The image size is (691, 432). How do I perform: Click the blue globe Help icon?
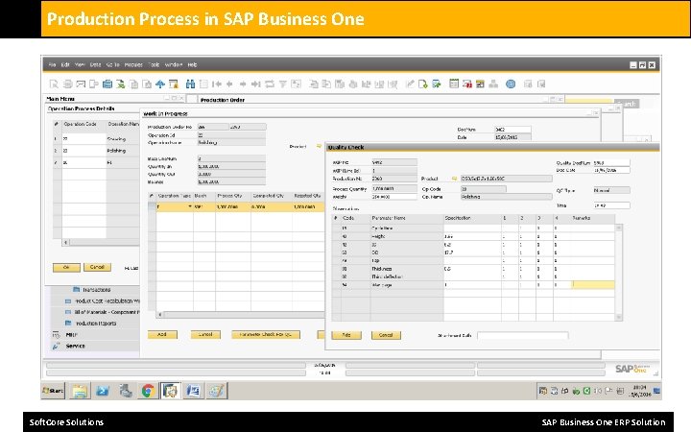(511, 84)
